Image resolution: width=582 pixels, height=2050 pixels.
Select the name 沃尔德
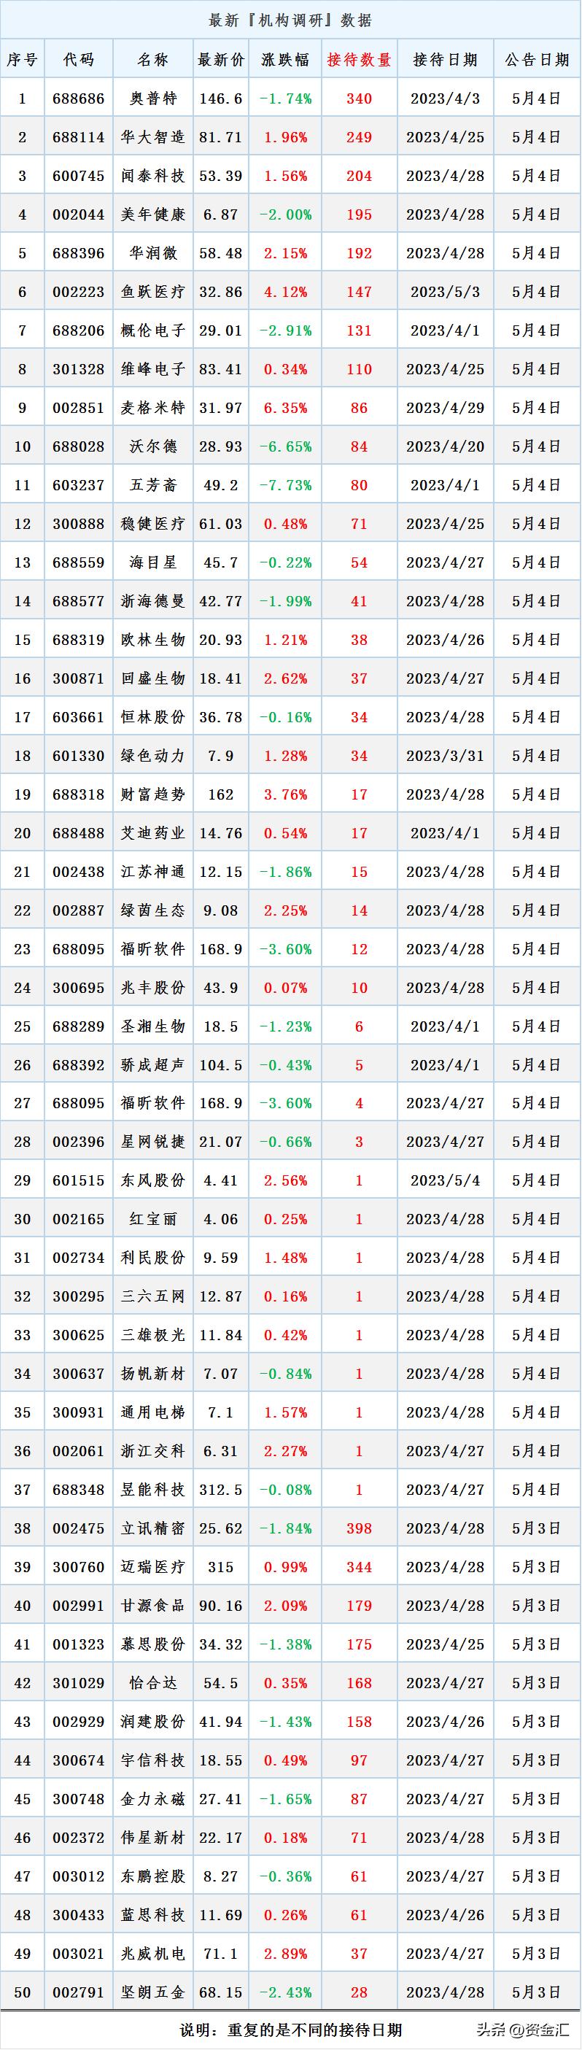(152, 446)
